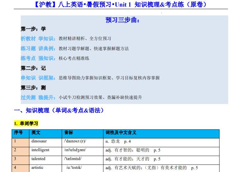The image size is (242, 172).
Task: Click the row number '2' cell
Action: (20, 152)
